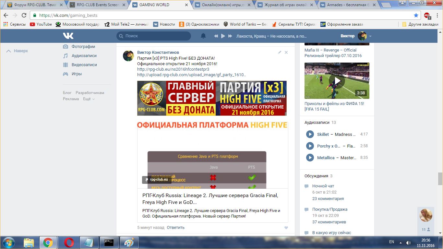Open the Обсуждения section header
This screenshot has height=249, width=443.
(x=318, y=176)
